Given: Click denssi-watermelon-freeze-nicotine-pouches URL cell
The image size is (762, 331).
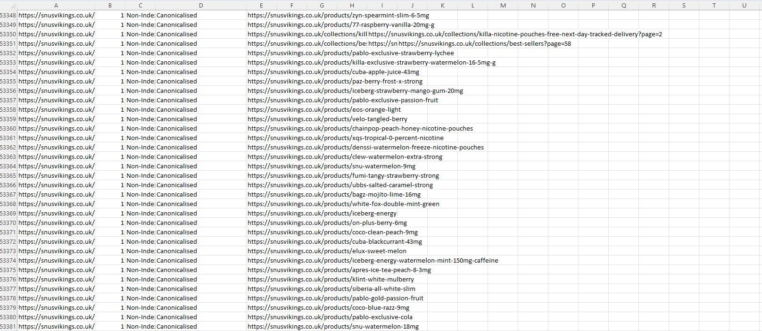Looking at the screenshot, I should click(365, 147).
